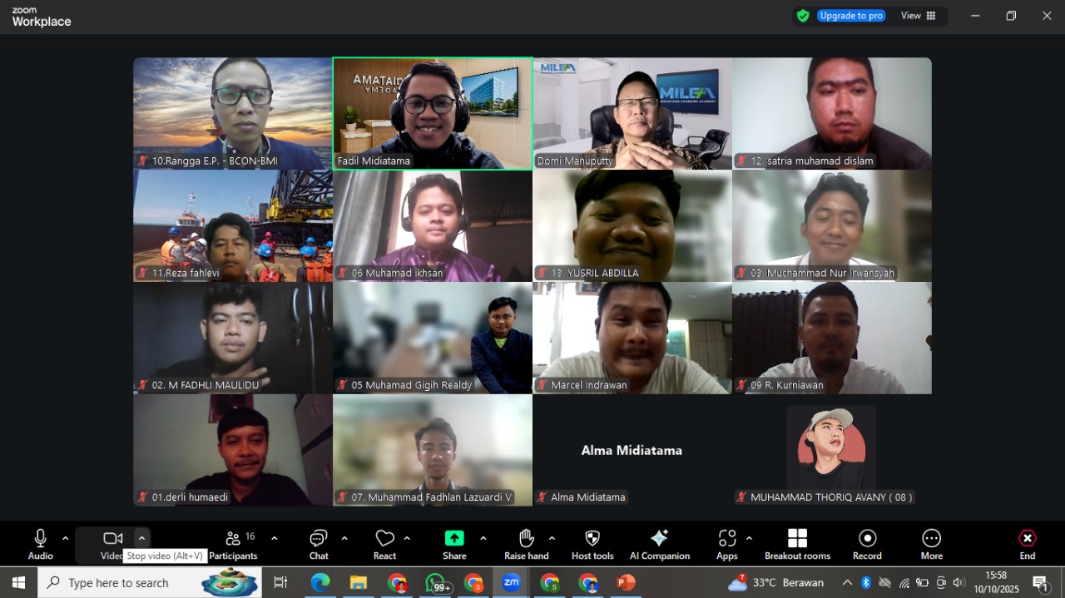Expand video options chevron
The image size is (1065, 598).
pos(141,538)
